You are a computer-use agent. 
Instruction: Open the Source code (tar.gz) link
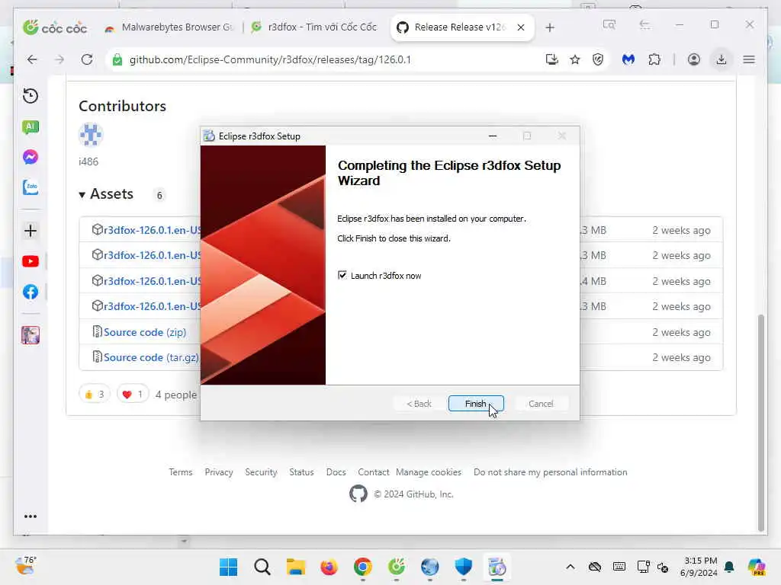pyautogui.click(x=151, y=357)
